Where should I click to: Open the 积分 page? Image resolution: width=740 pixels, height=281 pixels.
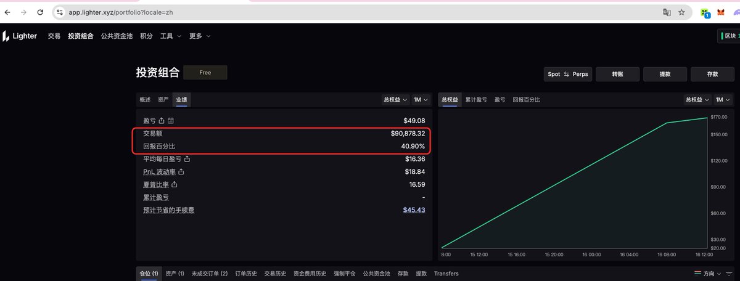pos(146,36)
